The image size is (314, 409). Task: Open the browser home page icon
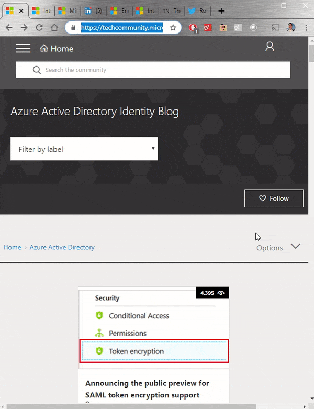pos(54,27)
